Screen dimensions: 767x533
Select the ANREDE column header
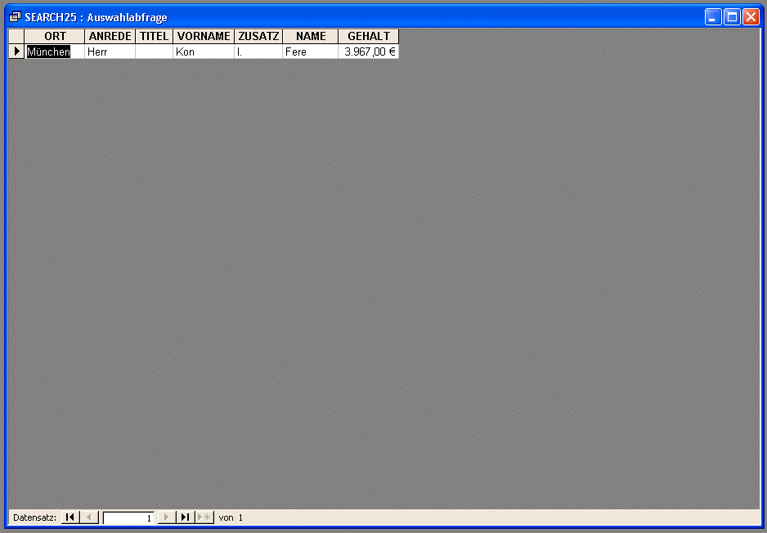110,36
